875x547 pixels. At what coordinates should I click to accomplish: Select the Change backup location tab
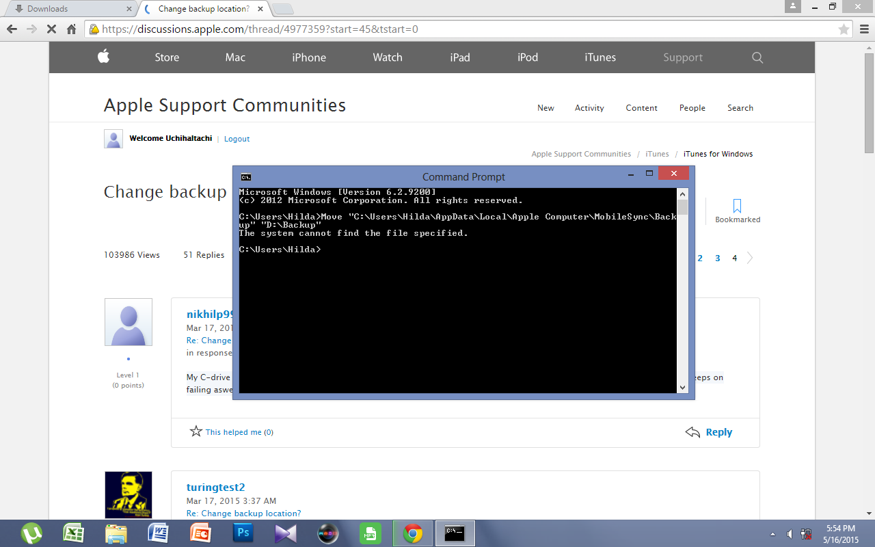tap(204, 9)
